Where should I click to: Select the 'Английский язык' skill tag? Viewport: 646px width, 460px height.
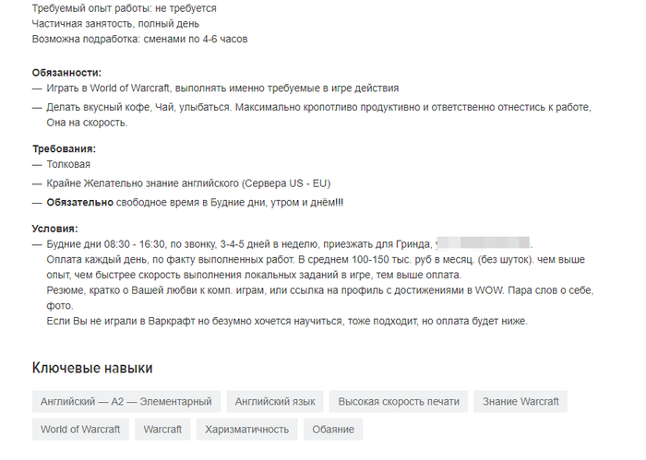(275, 401)
